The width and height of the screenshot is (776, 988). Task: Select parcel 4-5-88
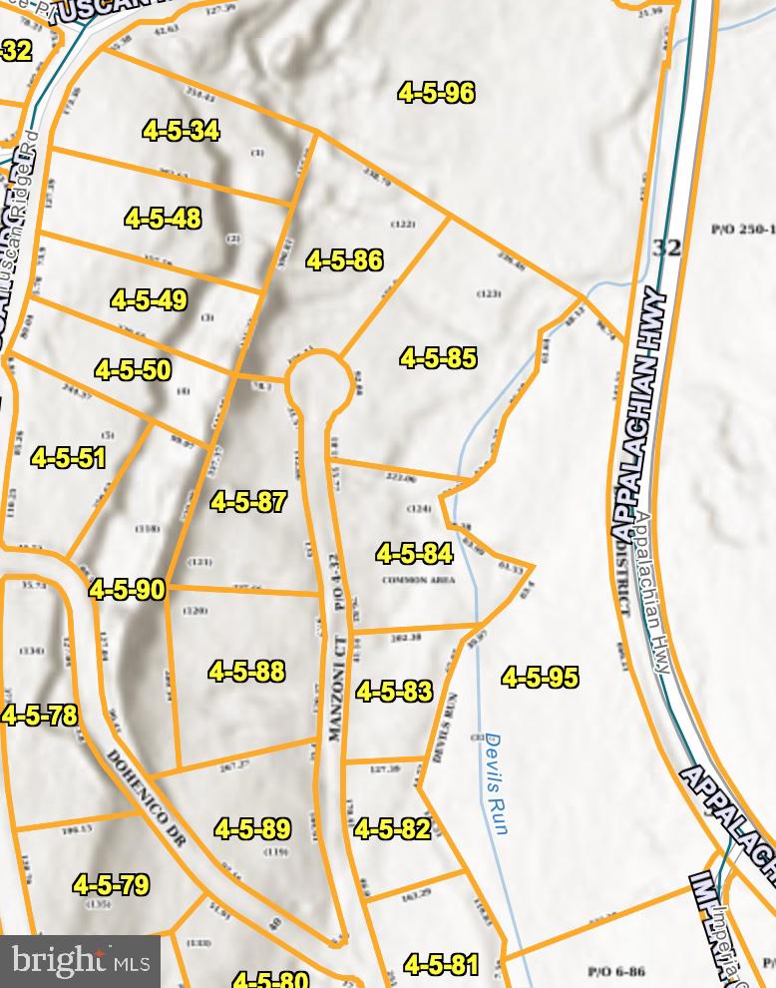click(247, 672)
